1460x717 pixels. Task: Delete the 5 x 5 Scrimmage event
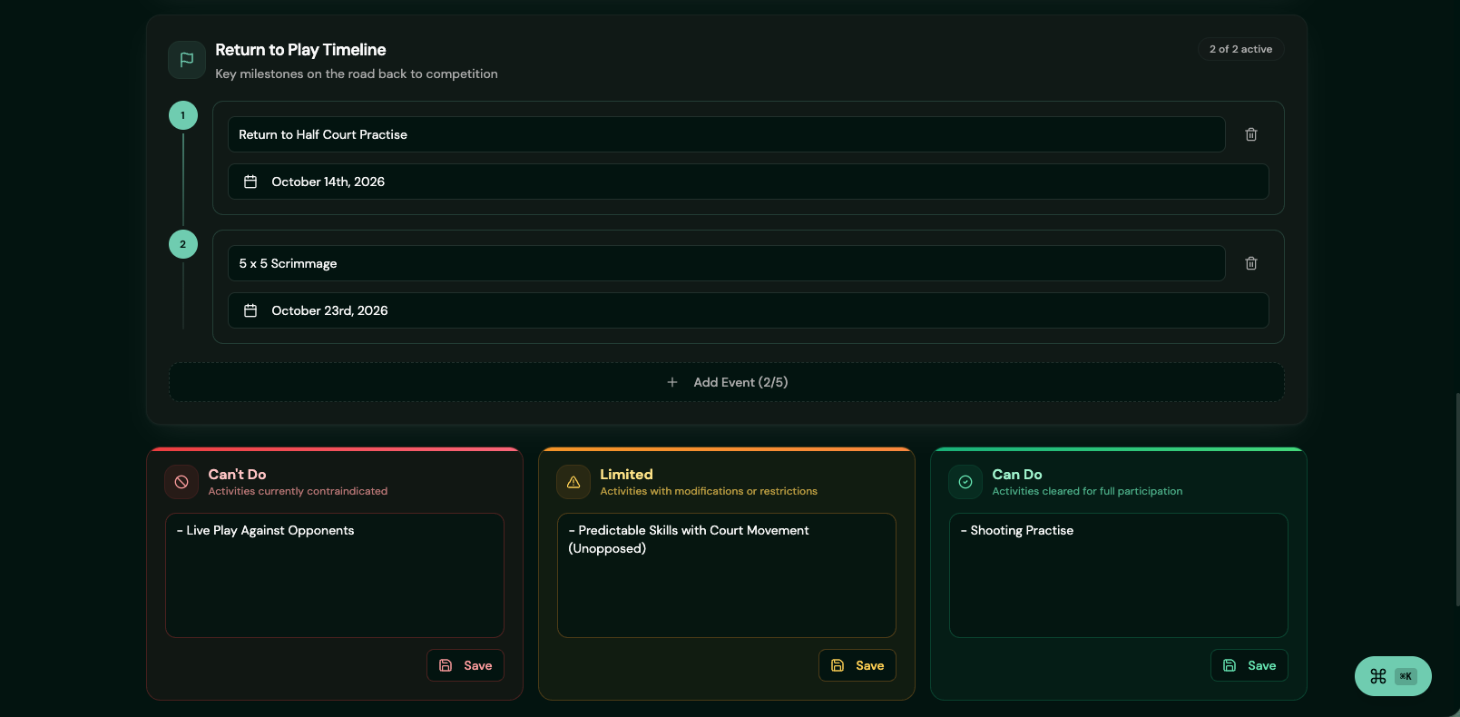1251,263
